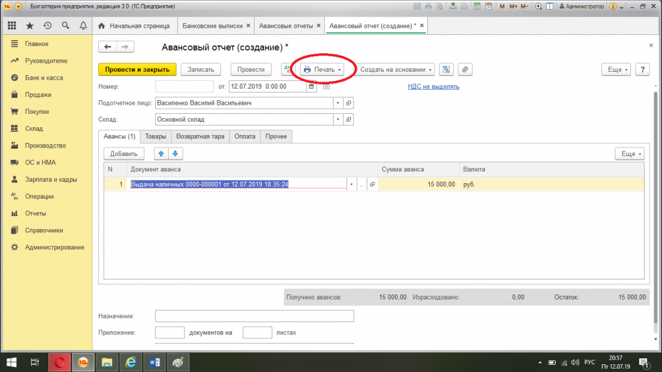Click the notifications bell icon

pyautogui.click(x=83, y=26)
